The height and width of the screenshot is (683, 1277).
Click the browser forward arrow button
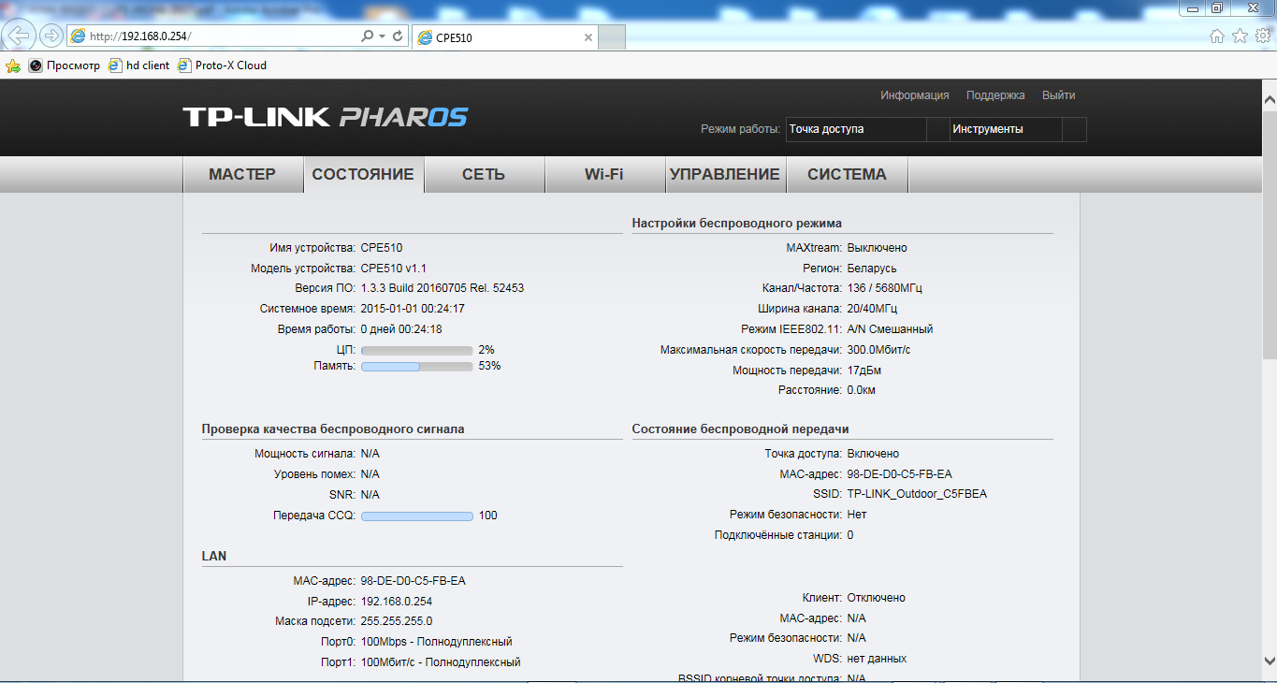tap(51, 36)
